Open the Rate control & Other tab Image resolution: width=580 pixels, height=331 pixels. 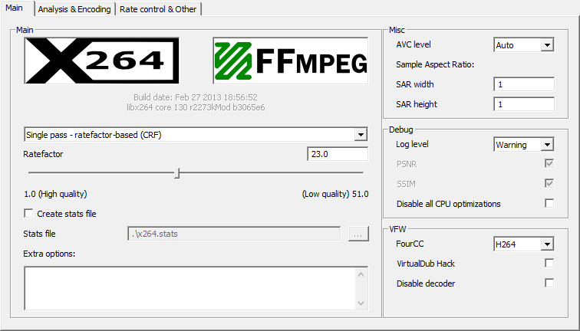[158, 9]
